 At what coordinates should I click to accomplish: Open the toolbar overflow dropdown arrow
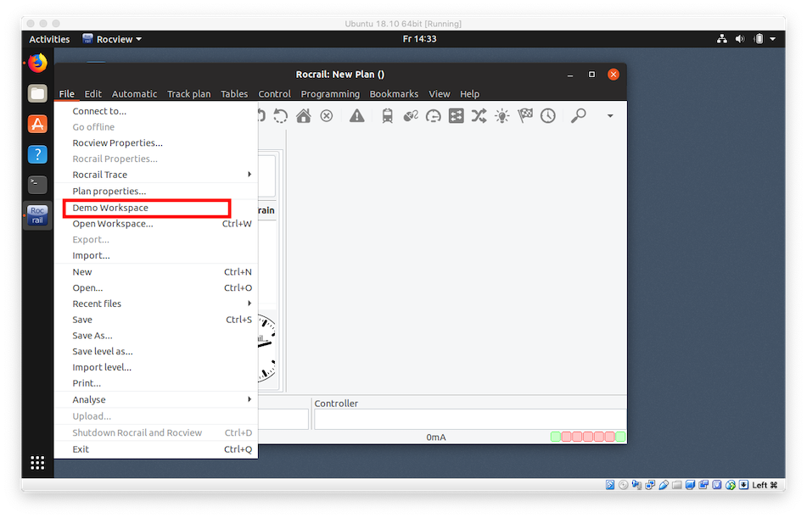[x=609, y=116]
